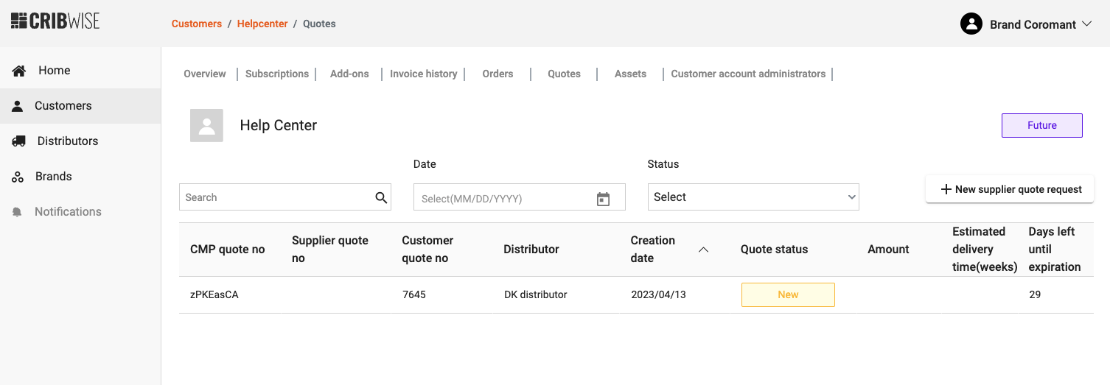Open the date picker calendar icon
The width and height of the screenshot is (1110, 385).
[603, 199]
